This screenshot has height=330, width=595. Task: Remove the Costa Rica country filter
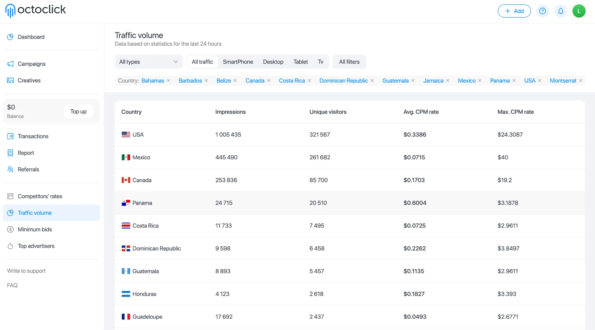click(309, 81)
